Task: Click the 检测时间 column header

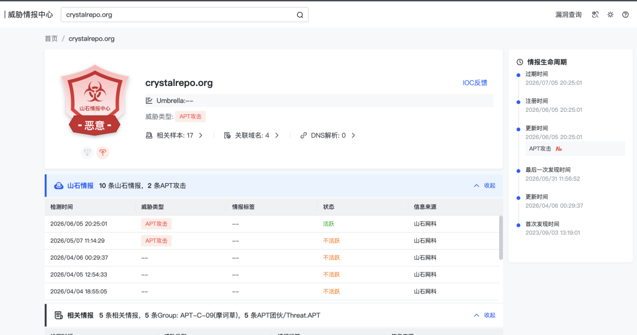Action: (62, 207)
